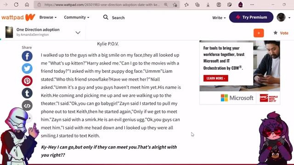This screenshot has height=165, width=294.
Task: Click the Search field
Action: (x=119, y=17)
